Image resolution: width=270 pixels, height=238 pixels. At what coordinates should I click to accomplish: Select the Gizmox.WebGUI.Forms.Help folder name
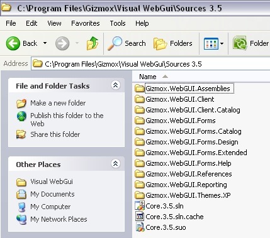coord(188,163)
